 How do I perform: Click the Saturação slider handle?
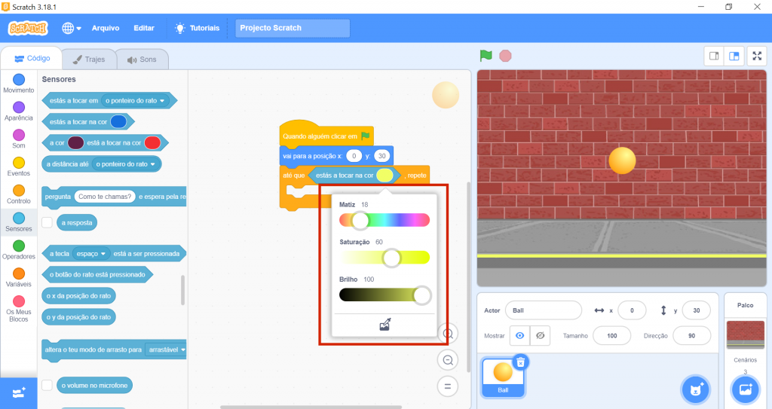(392, 258)
